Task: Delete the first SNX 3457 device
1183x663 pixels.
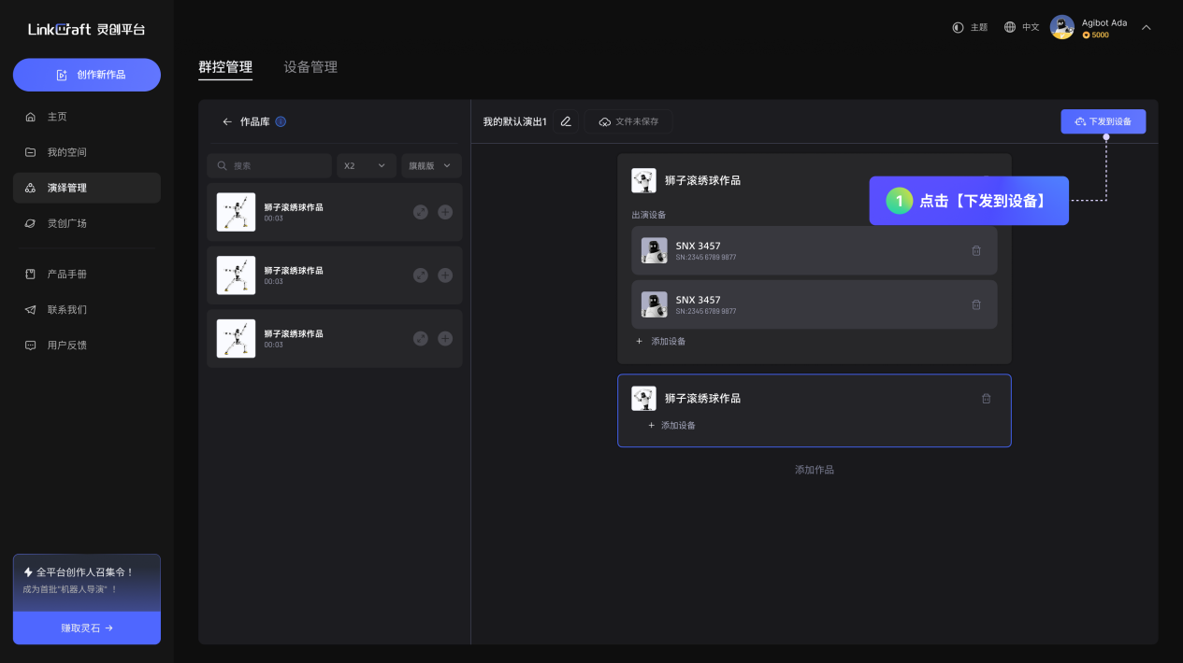Action: 976,250
